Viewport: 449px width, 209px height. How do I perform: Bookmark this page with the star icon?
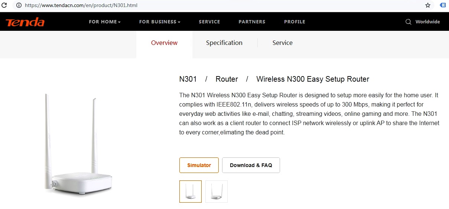[428, 5]
